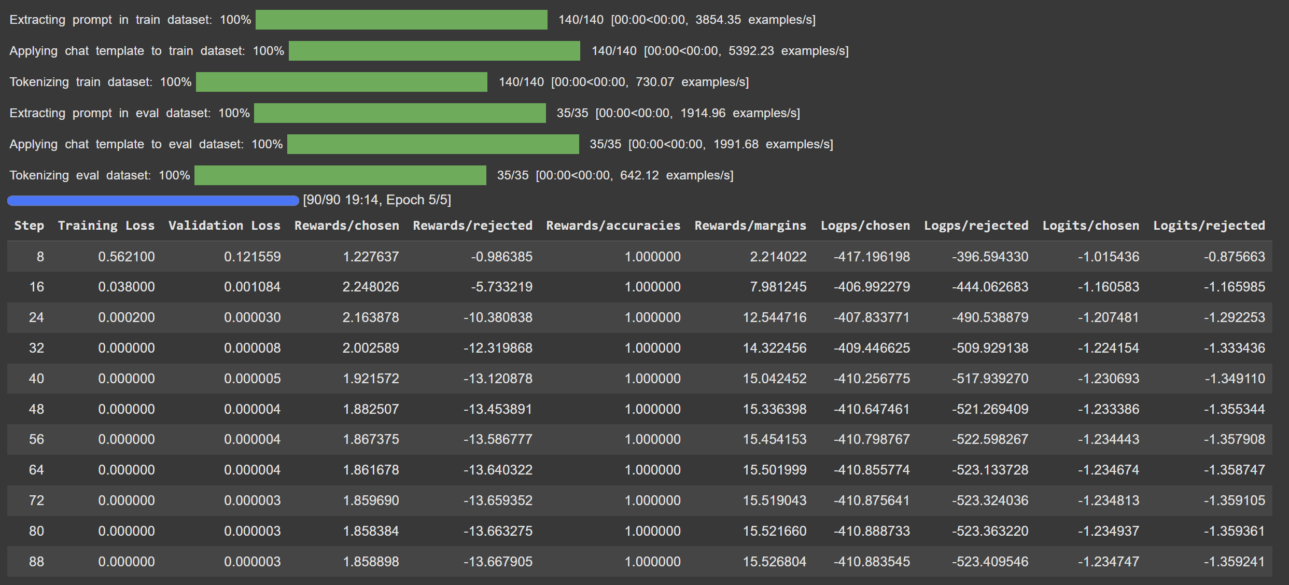Click the 'Extracting prompt in train dataset' progress bar
1289x585 pixels.
tap(401, 20)
